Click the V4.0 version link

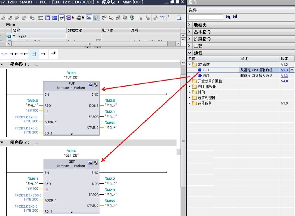pyautogui.click(x=285, y=81)
